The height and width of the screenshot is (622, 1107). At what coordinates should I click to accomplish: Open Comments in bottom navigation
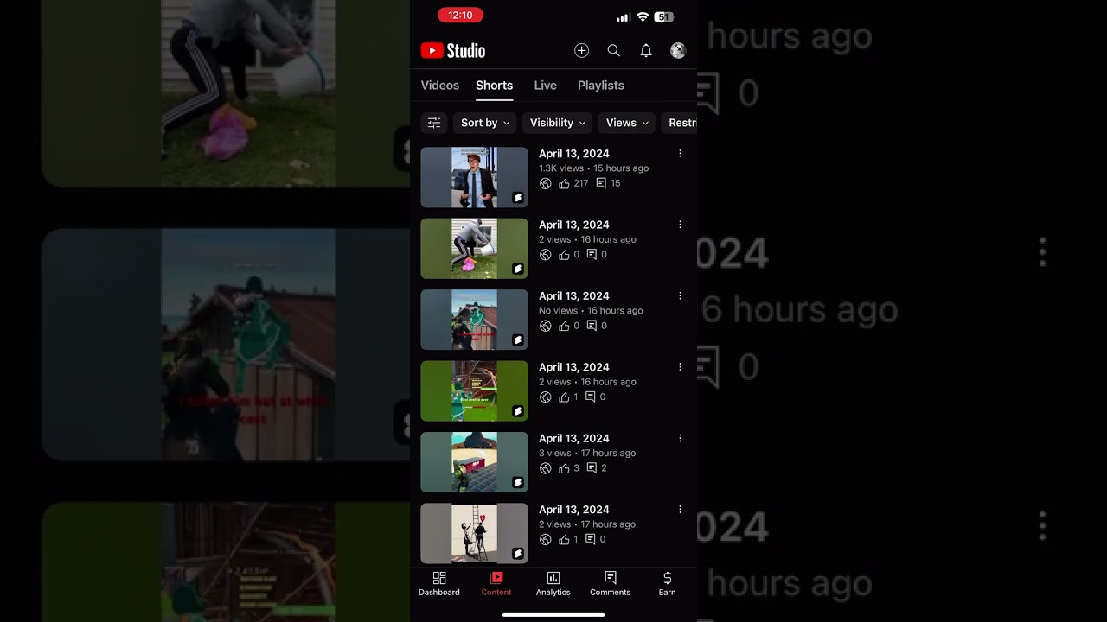pyautogui.click(x=611, y=584)
